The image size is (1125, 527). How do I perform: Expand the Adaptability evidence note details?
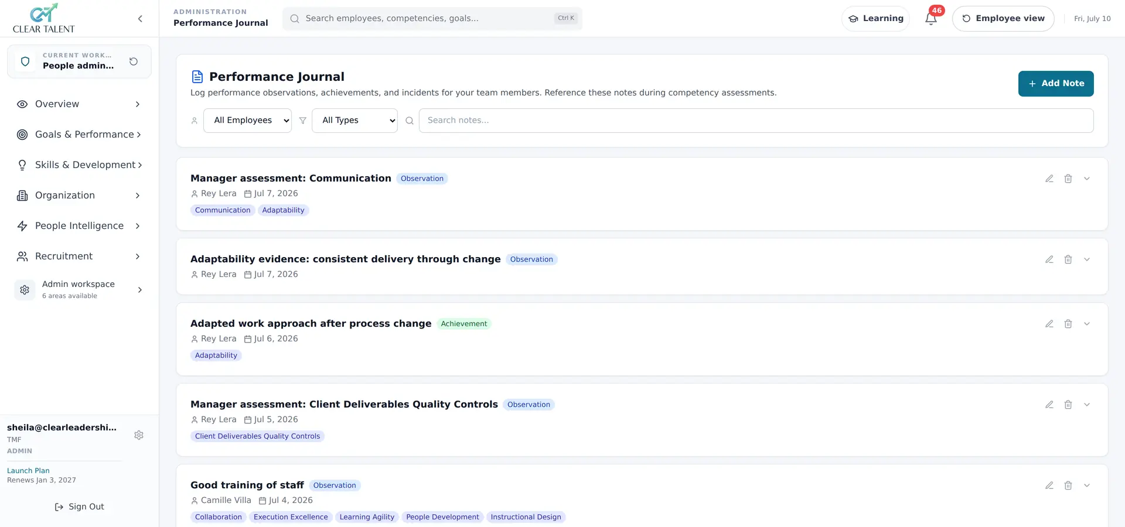tap(1087, 259)
